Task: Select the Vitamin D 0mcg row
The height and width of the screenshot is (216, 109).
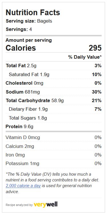Action: (54, 138)
